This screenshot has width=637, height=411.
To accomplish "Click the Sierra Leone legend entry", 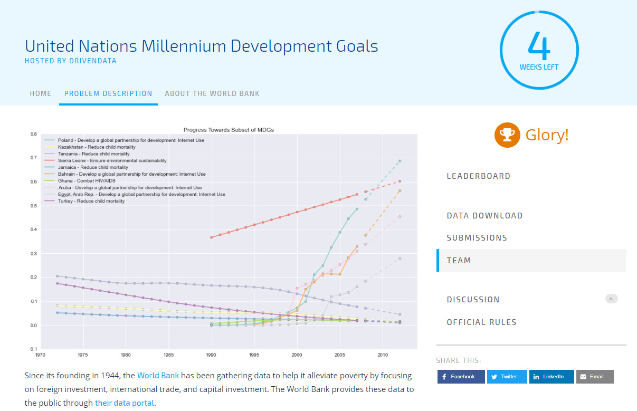I will 106,160.
